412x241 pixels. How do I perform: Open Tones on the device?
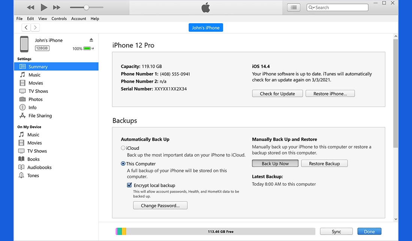(x=32, y=175)
